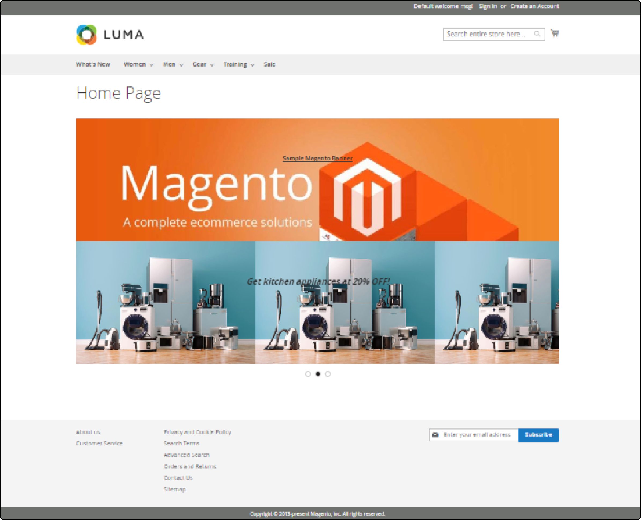Select the second active slider dot
Screen dimensions: 641x520
pyautogui.click(x=318, y=374)
